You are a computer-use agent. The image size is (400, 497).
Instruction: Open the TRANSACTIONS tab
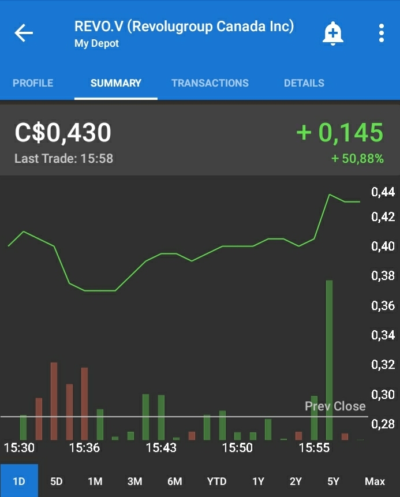(210, 83)
